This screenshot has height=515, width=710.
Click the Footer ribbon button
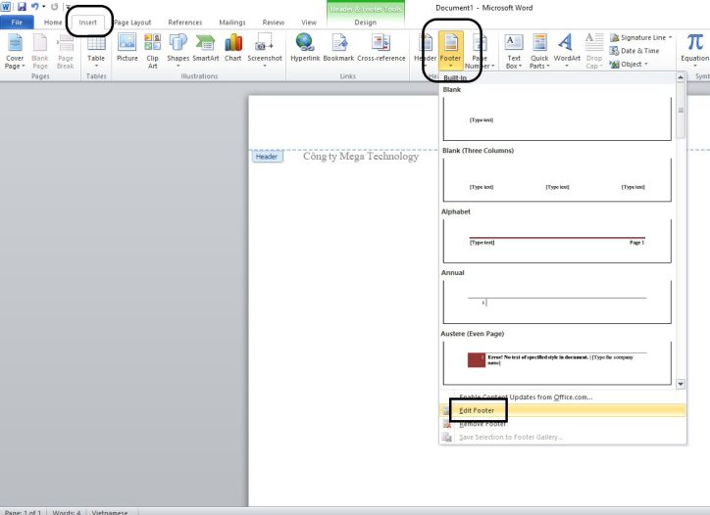(450, 51)
